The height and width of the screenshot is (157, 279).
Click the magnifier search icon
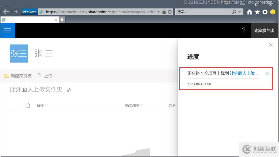[x=234, y=12]
